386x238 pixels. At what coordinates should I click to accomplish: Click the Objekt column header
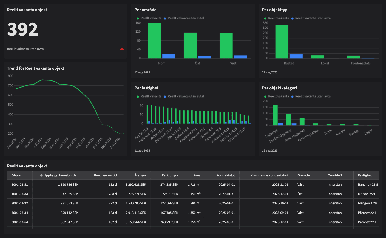[16, 175]
